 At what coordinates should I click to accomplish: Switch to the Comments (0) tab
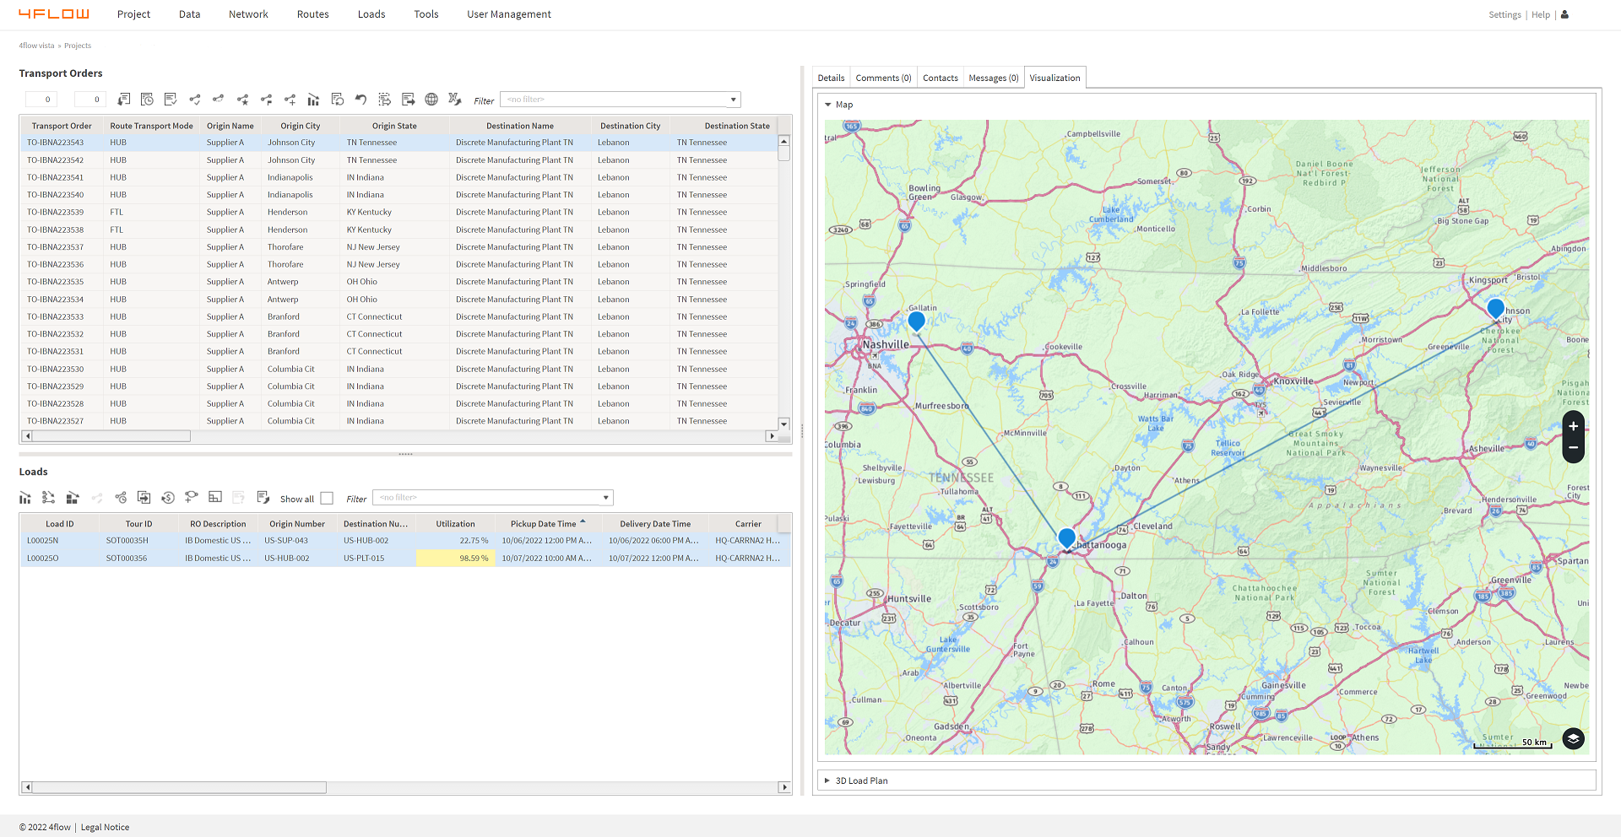tap(883, 78)
